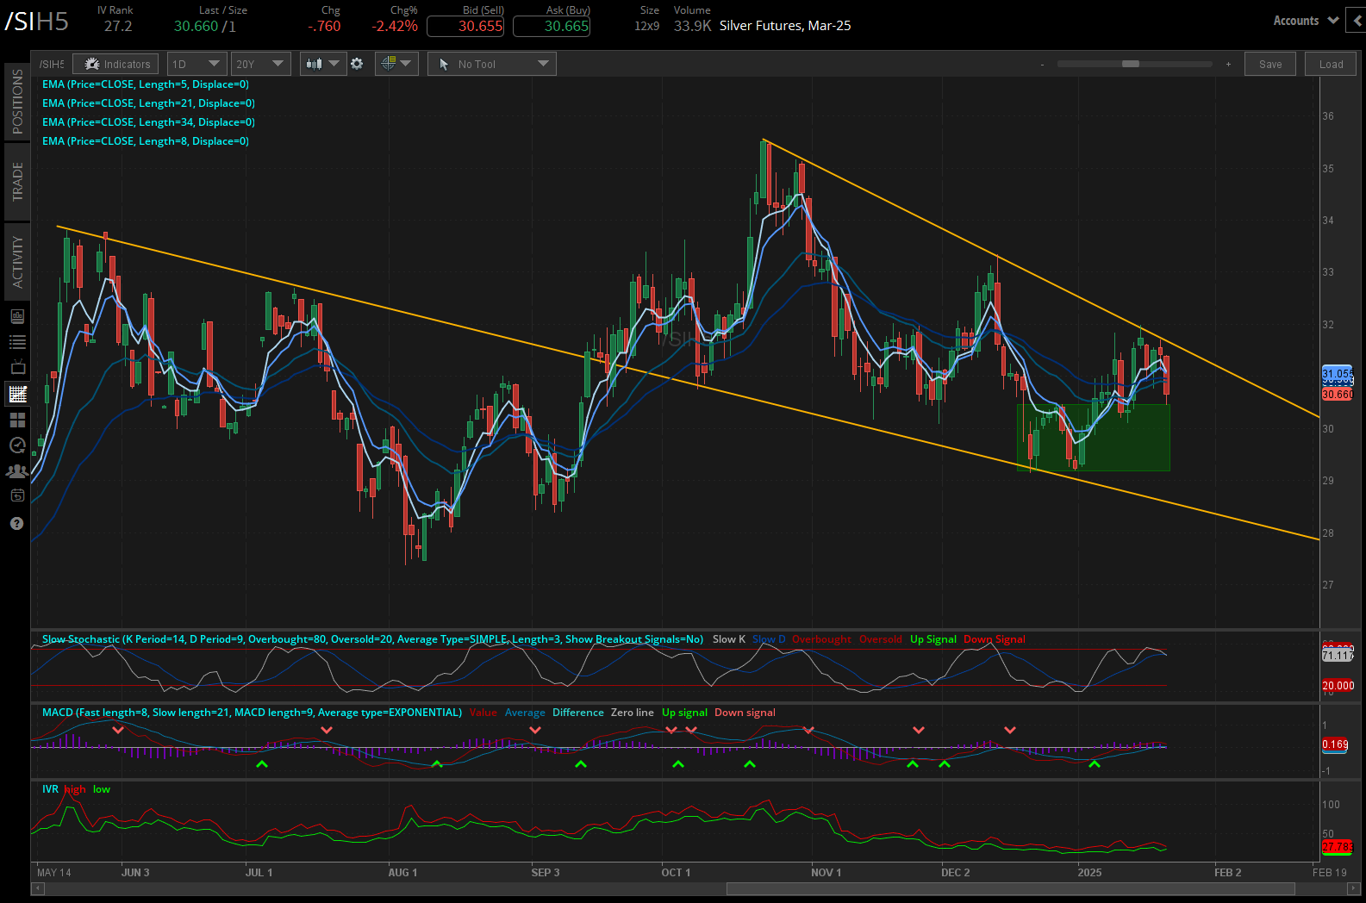
Task: Open the bar-chart dashboard icon in sidebar
Action: (17, 316)
